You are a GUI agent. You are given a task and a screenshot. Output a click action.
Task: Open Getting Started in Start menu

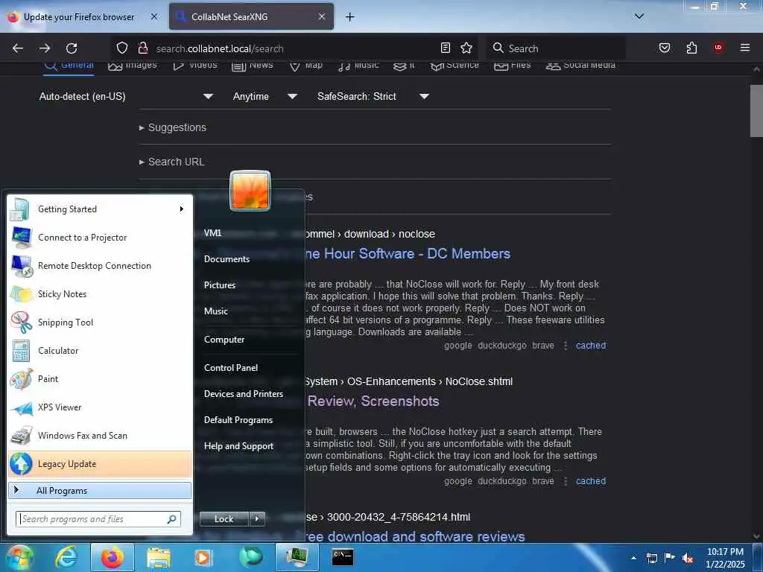[x=100, y=209]
